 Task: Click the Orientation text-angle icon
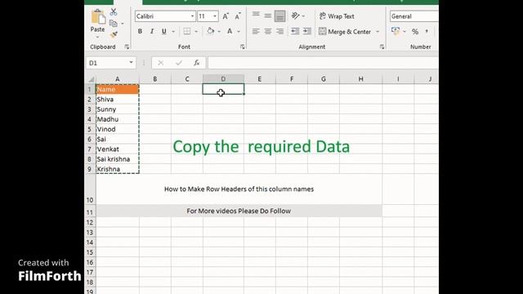click(x=295, y=16)
